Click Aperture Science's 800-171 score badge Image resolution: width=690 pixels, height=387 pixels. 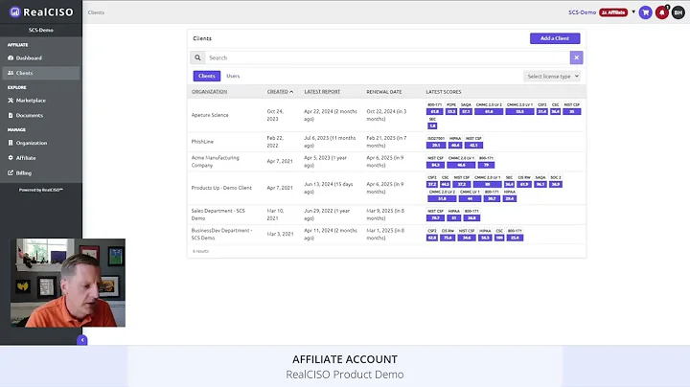[434, 112]
